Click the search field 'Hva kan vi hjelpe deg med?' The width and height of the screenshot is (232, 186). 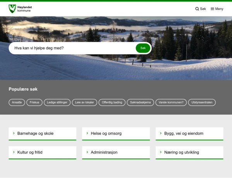click(x=72, y=48)
